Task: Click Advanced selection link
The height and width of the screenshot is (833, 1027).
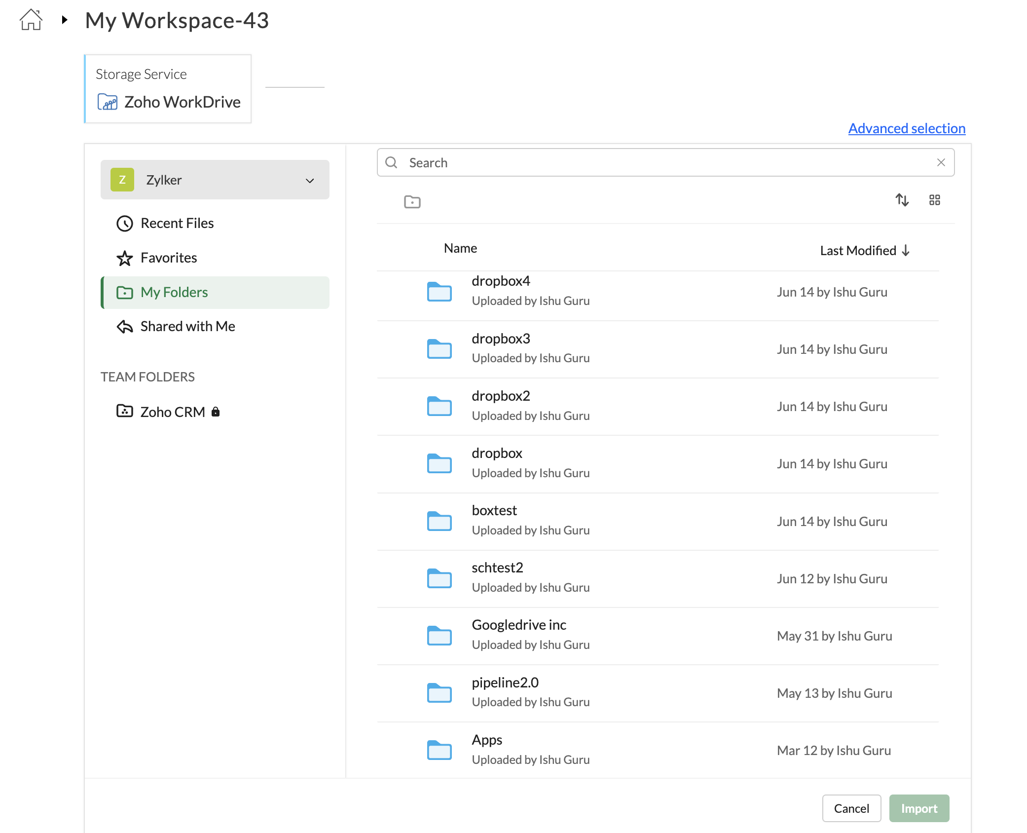Action: pyautogui.click(x=906, y=128)
